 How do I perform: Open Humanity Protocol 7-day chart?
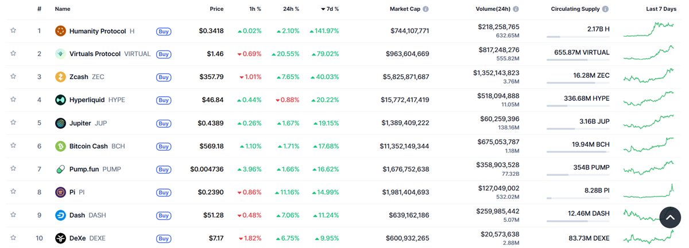point(649,30)
